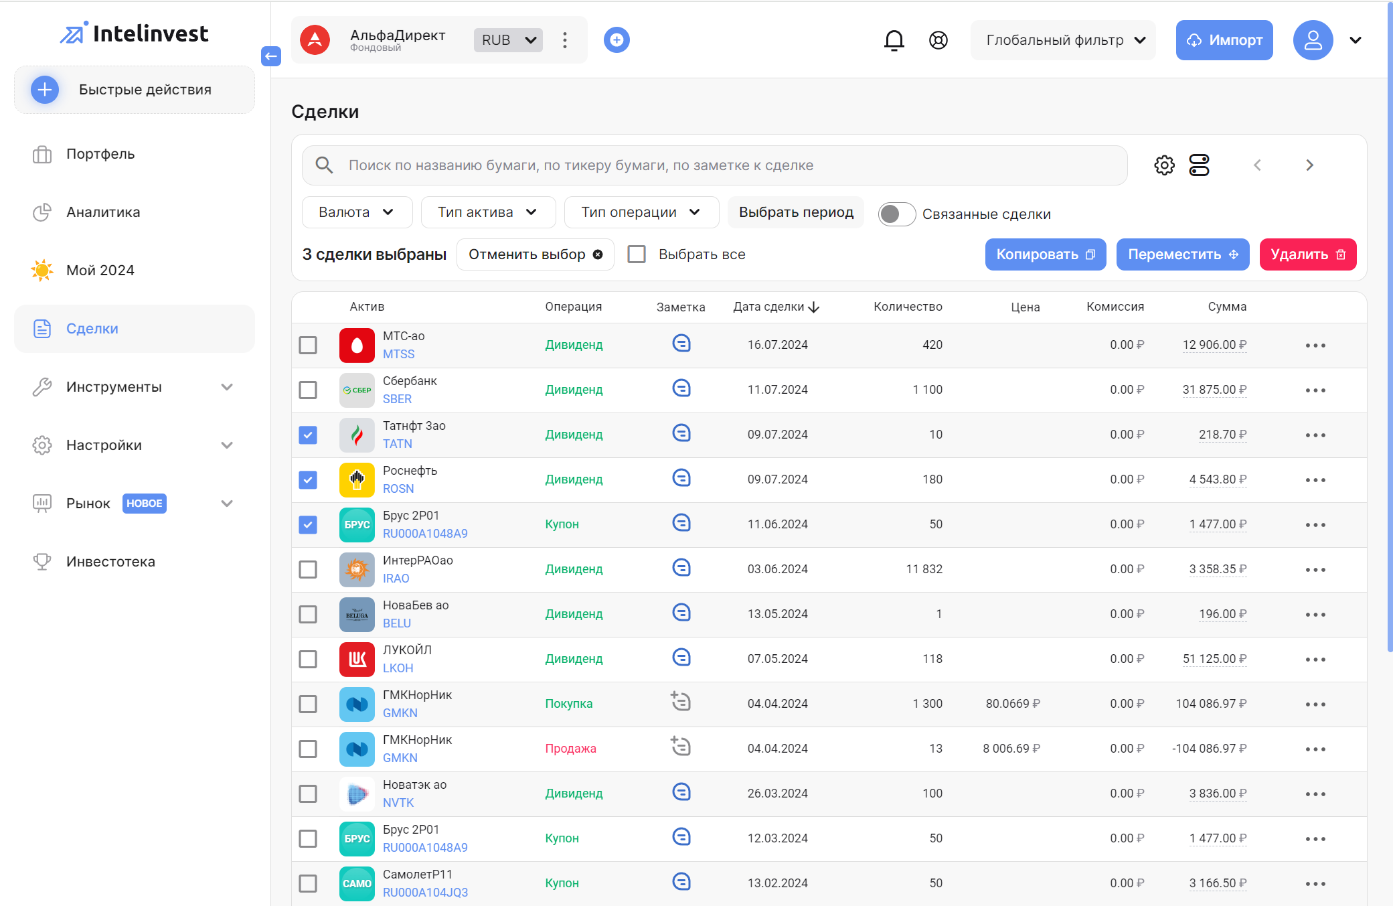Viewport: 1393px width, 906px height.
Task: Sort by Дата сделки column arrow
Action: [814, 307]
